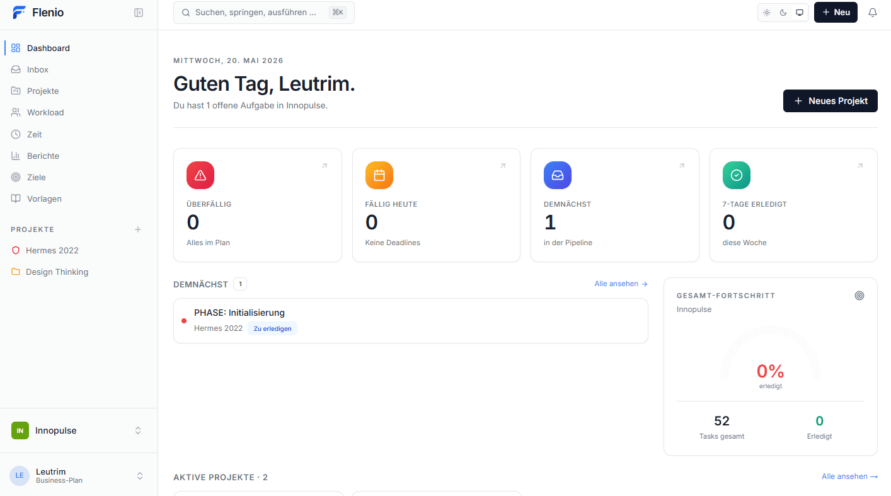Open the Hermes 2022 project in the sidebar
The image size is (891, 496).
pyautogui.click(x=79, y=250)
